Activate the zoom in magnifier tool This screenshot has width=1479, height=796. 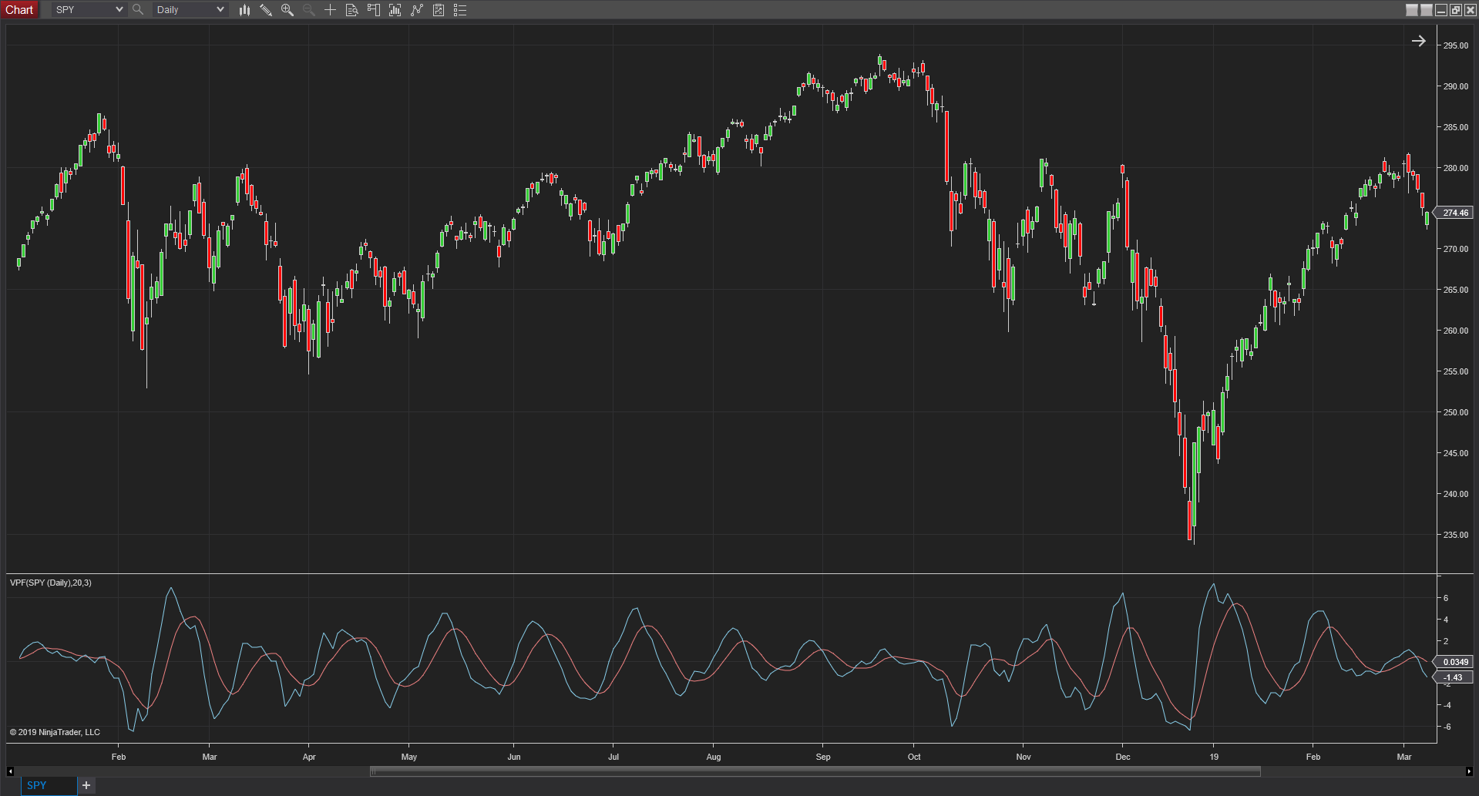tap(287, 10)
